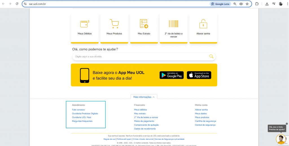Open Perguntas frequentes link

pyautogui.click(x=82, y=121)
